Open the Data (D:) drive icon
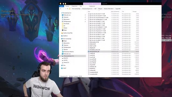Image resolution: width=172 pixels, height=97 pixels. tap(63, 58)
